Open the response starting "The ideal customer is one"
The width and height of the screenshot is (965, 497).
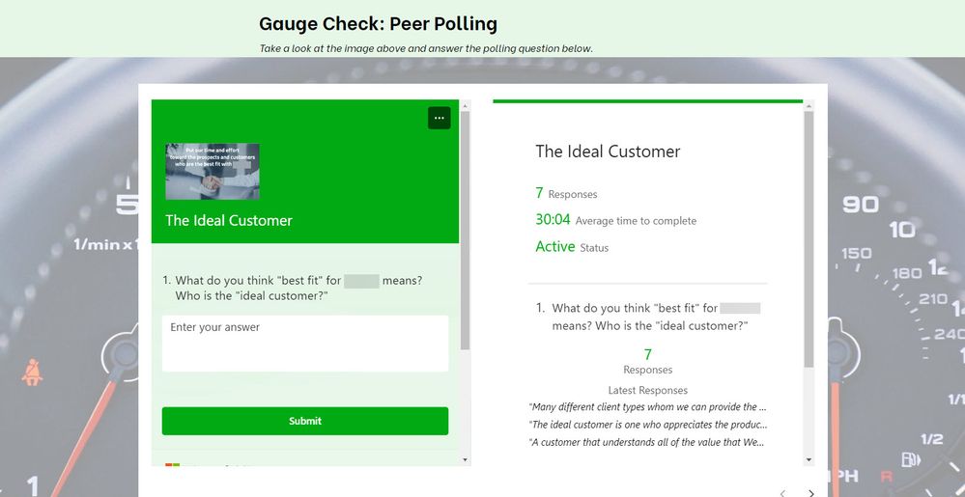[x=648, y=425]
